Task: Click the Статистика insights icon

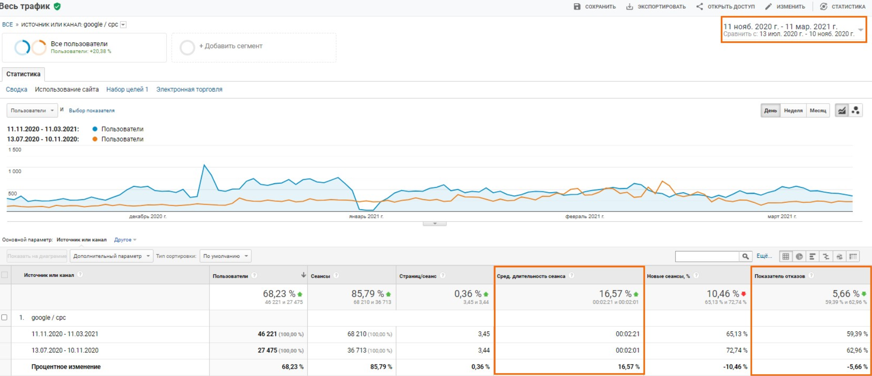Action: [823, 6]
